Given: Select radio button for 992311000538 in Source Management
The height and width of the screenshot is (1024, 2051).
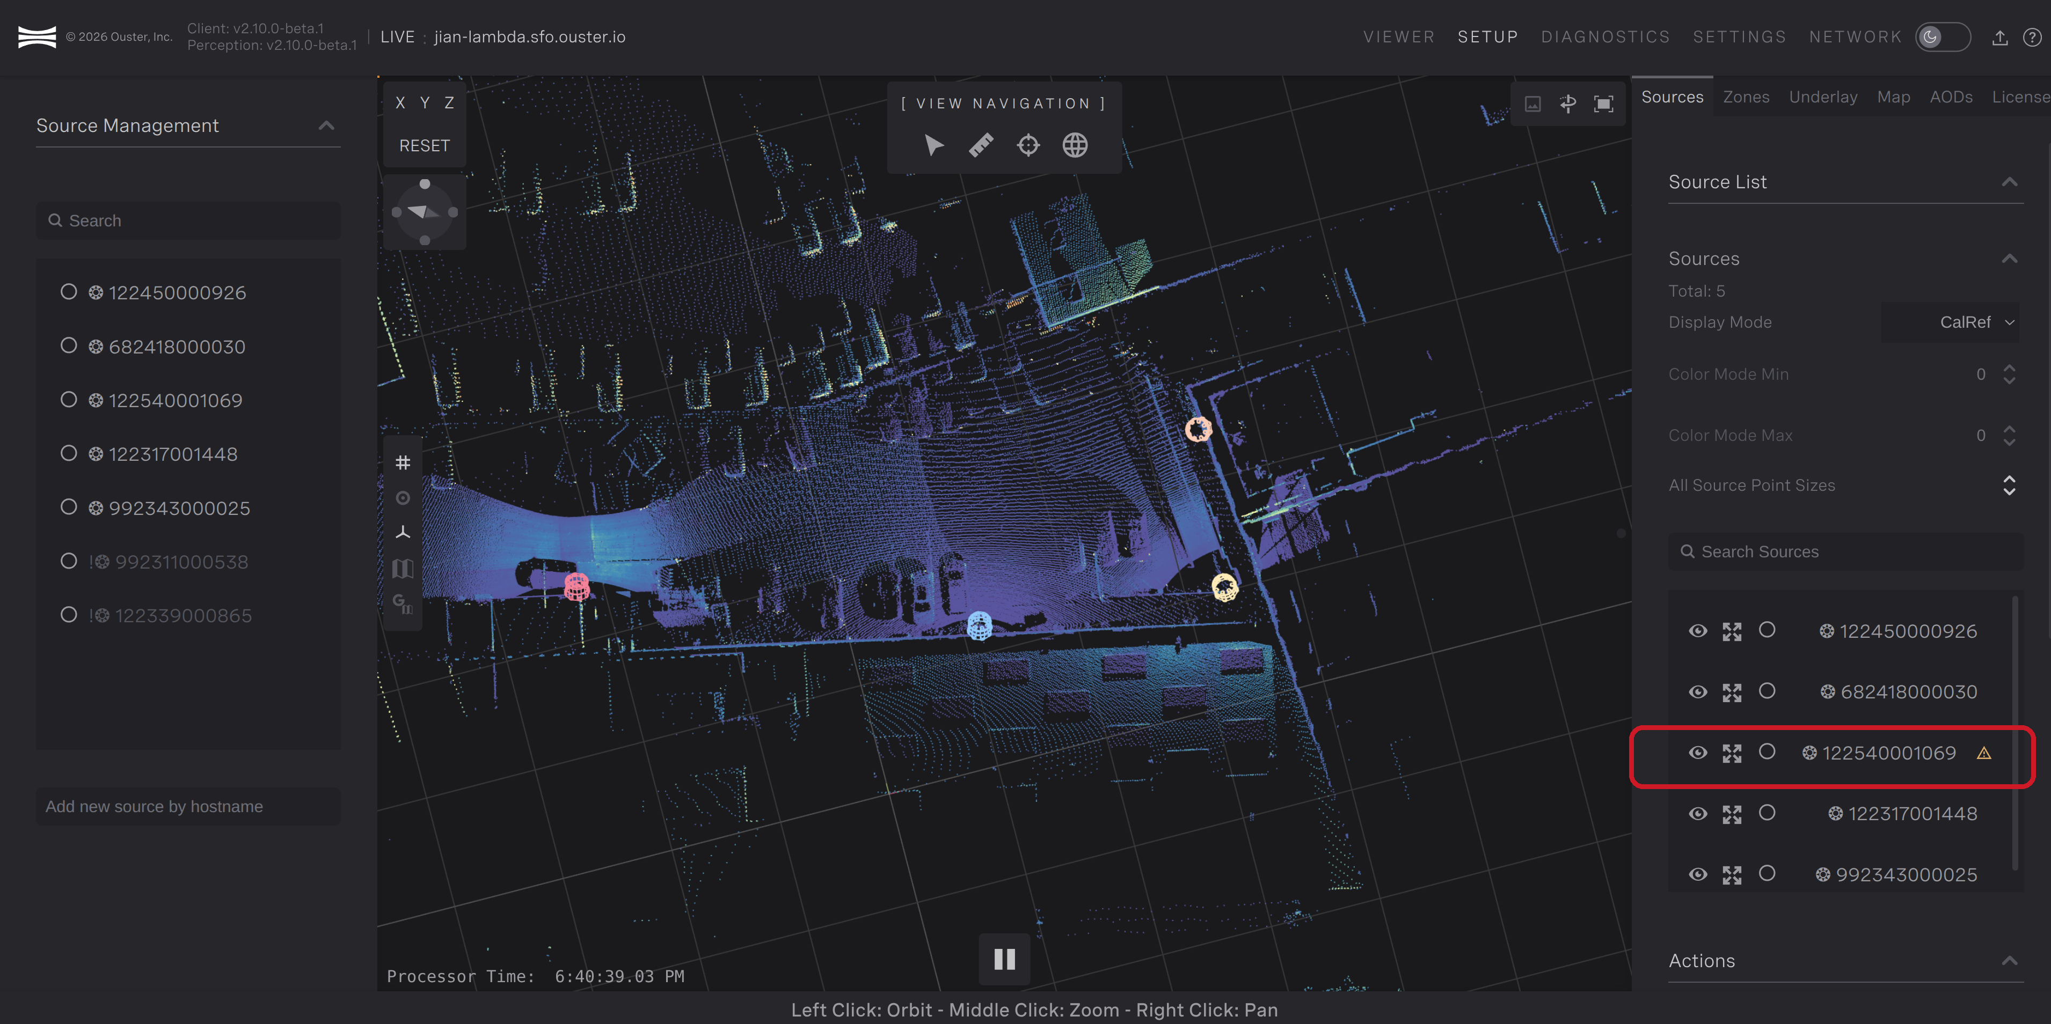Looking at the screenshot, I should click(69, 561).
